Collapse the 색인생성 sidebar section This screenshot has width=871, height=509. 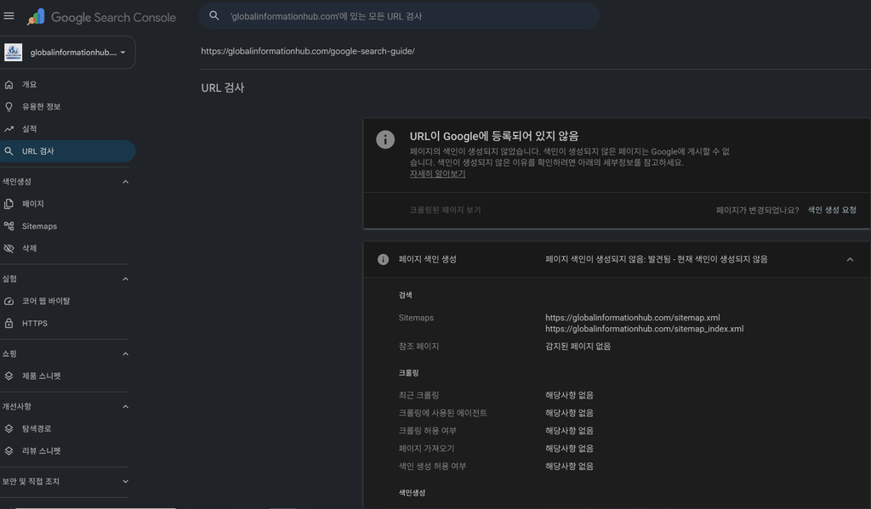[x=126, y=182]
